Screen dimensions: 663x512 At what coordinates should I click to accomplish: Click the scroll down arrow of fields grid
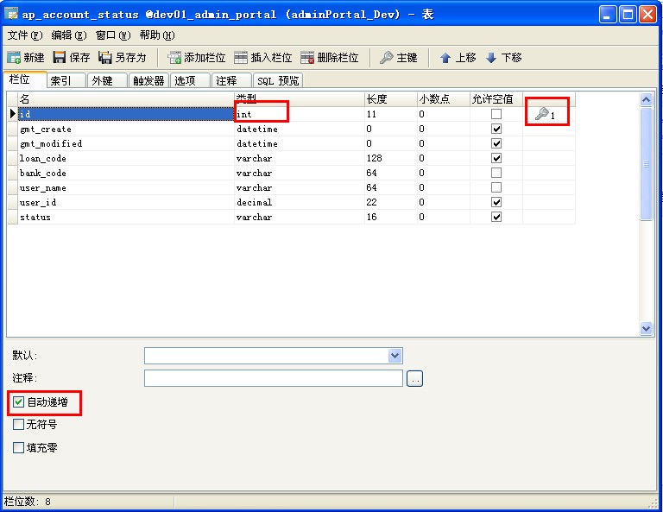646,328
